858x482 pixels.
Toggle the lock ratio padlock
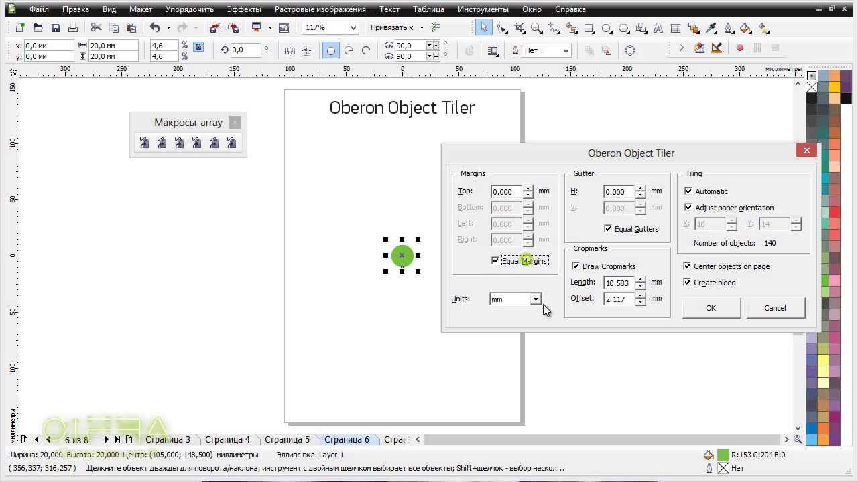pyautogui.click(x=198, y=47)
